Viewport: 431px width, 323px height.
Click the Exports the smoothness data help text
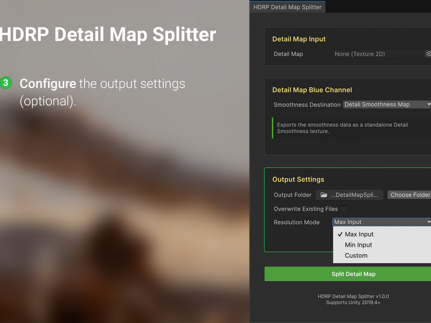(343, 128)
